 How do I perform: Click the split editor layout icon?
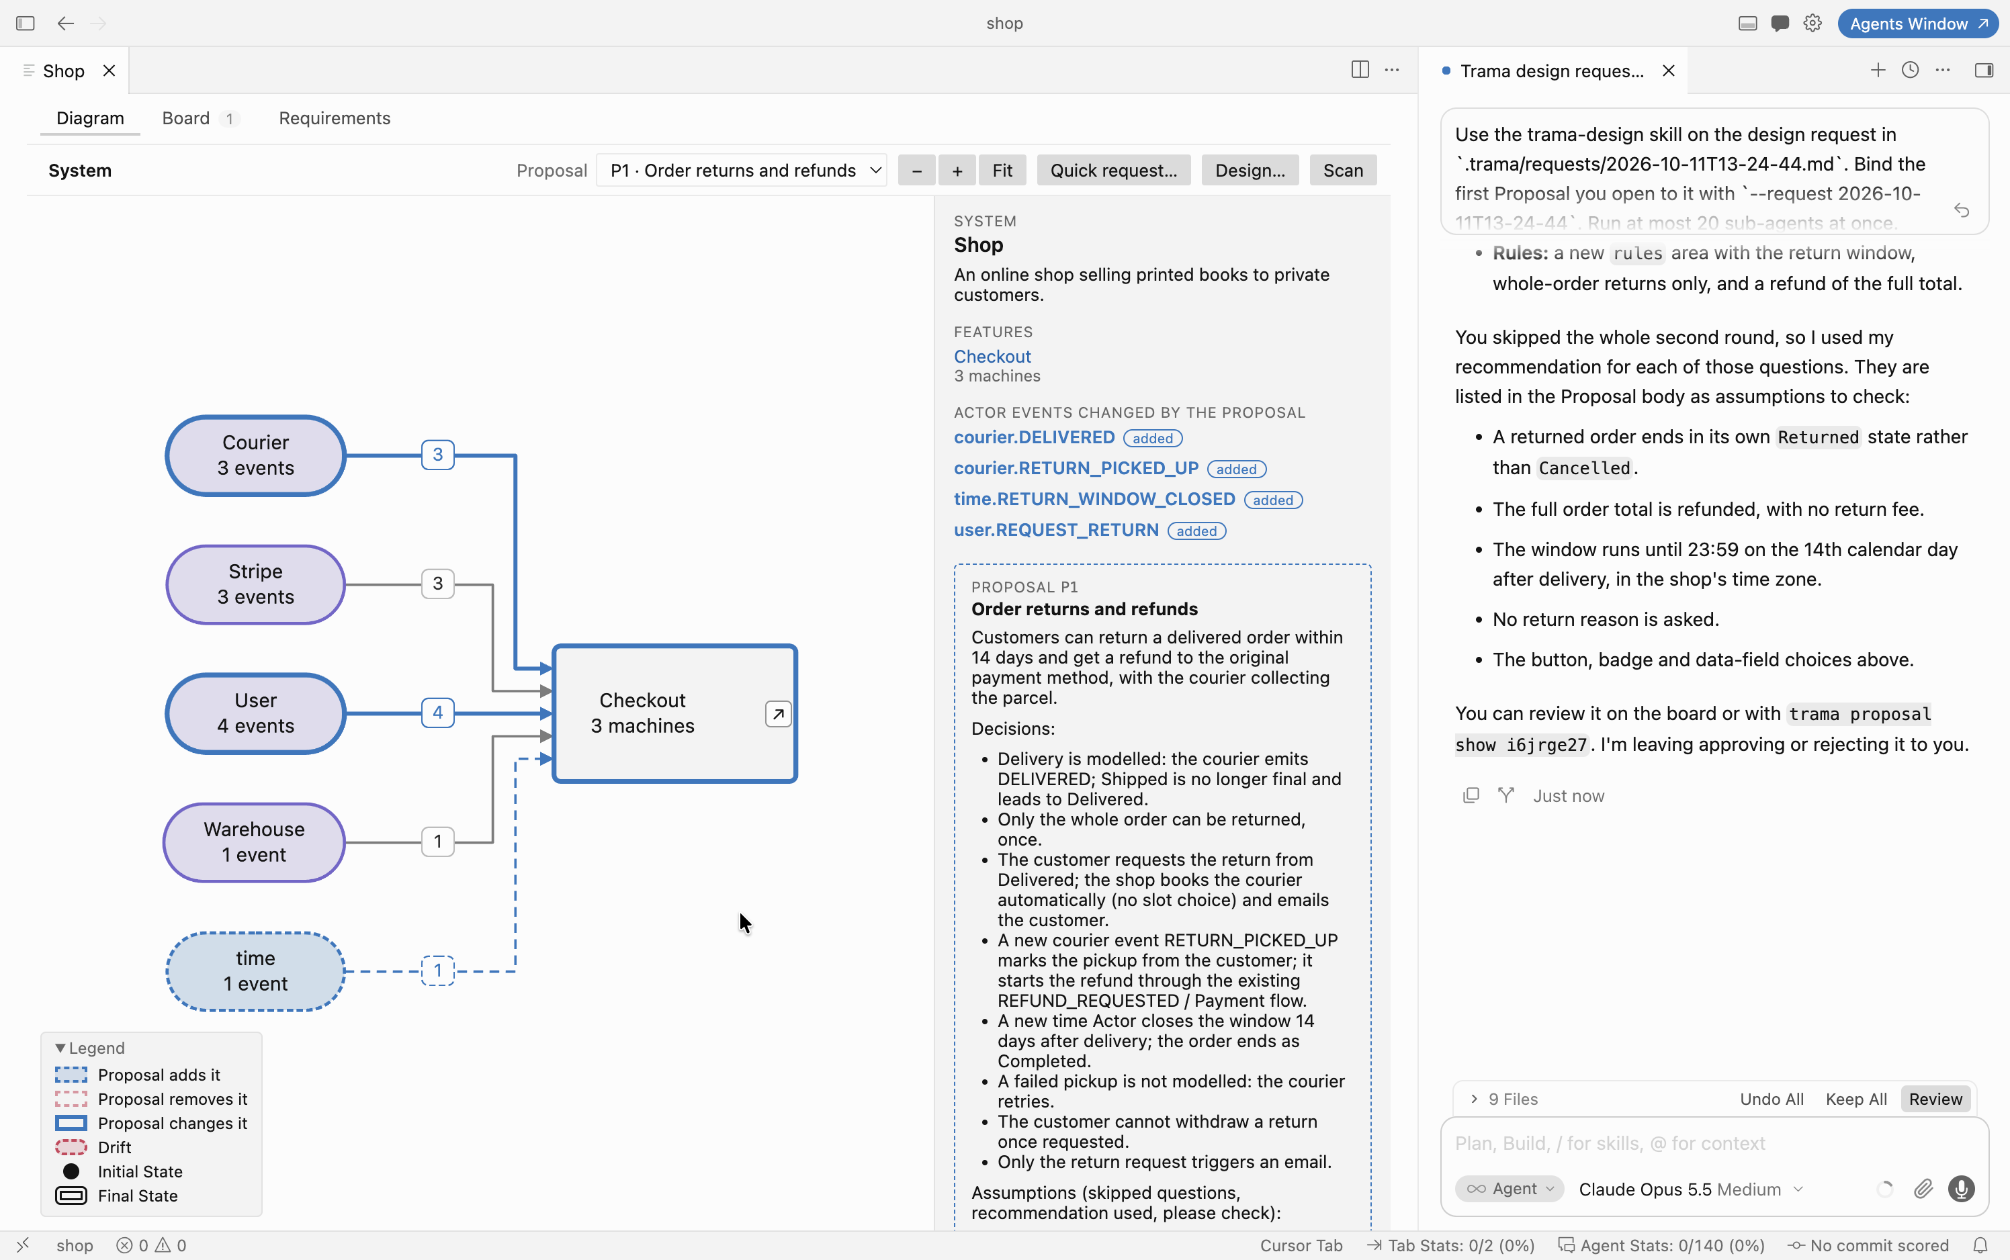tap(1359, 70)
